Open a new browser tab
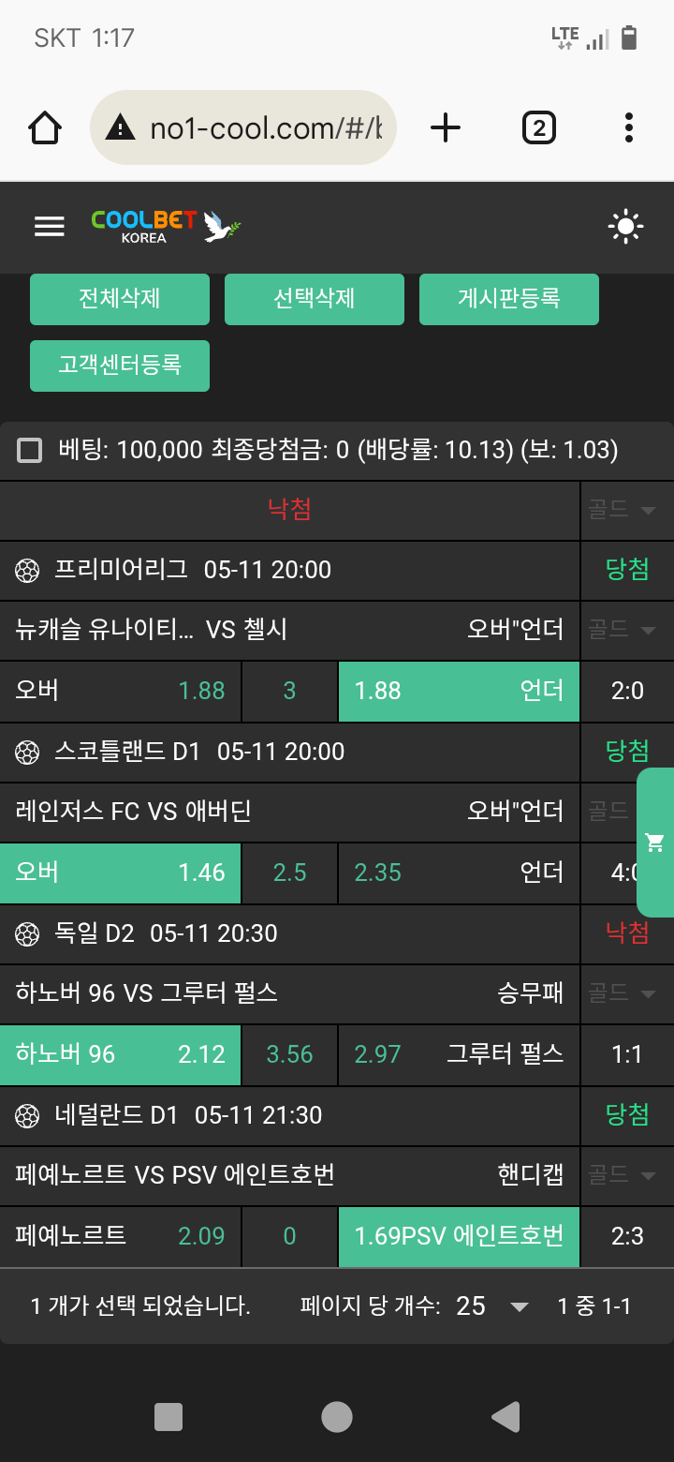Image resolution: width=674 pixels, height=1462 pixels. (446, 127)
